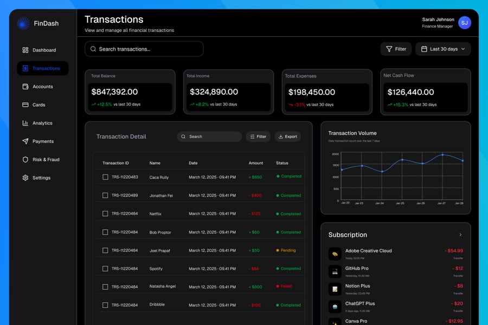Viewport: 488px width, 325px height.
Task: Focus the Search transactions input field
Action: click(x=144, y=49)
